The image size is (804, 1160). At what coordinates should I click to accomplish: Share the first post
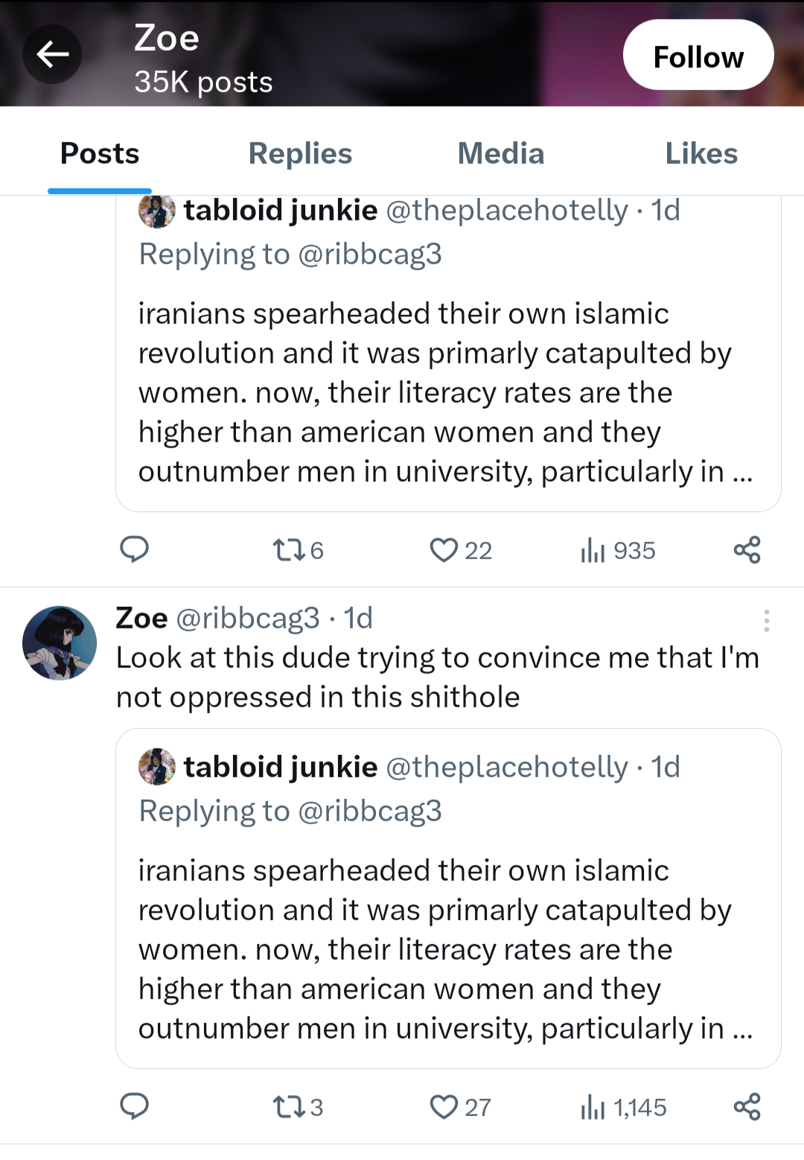tap(747, 549)
